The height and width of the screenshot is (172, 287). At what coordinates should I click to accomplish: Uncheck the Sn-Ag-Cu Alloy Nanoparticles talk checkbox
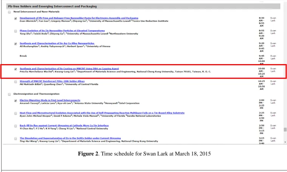pos(16,44)
